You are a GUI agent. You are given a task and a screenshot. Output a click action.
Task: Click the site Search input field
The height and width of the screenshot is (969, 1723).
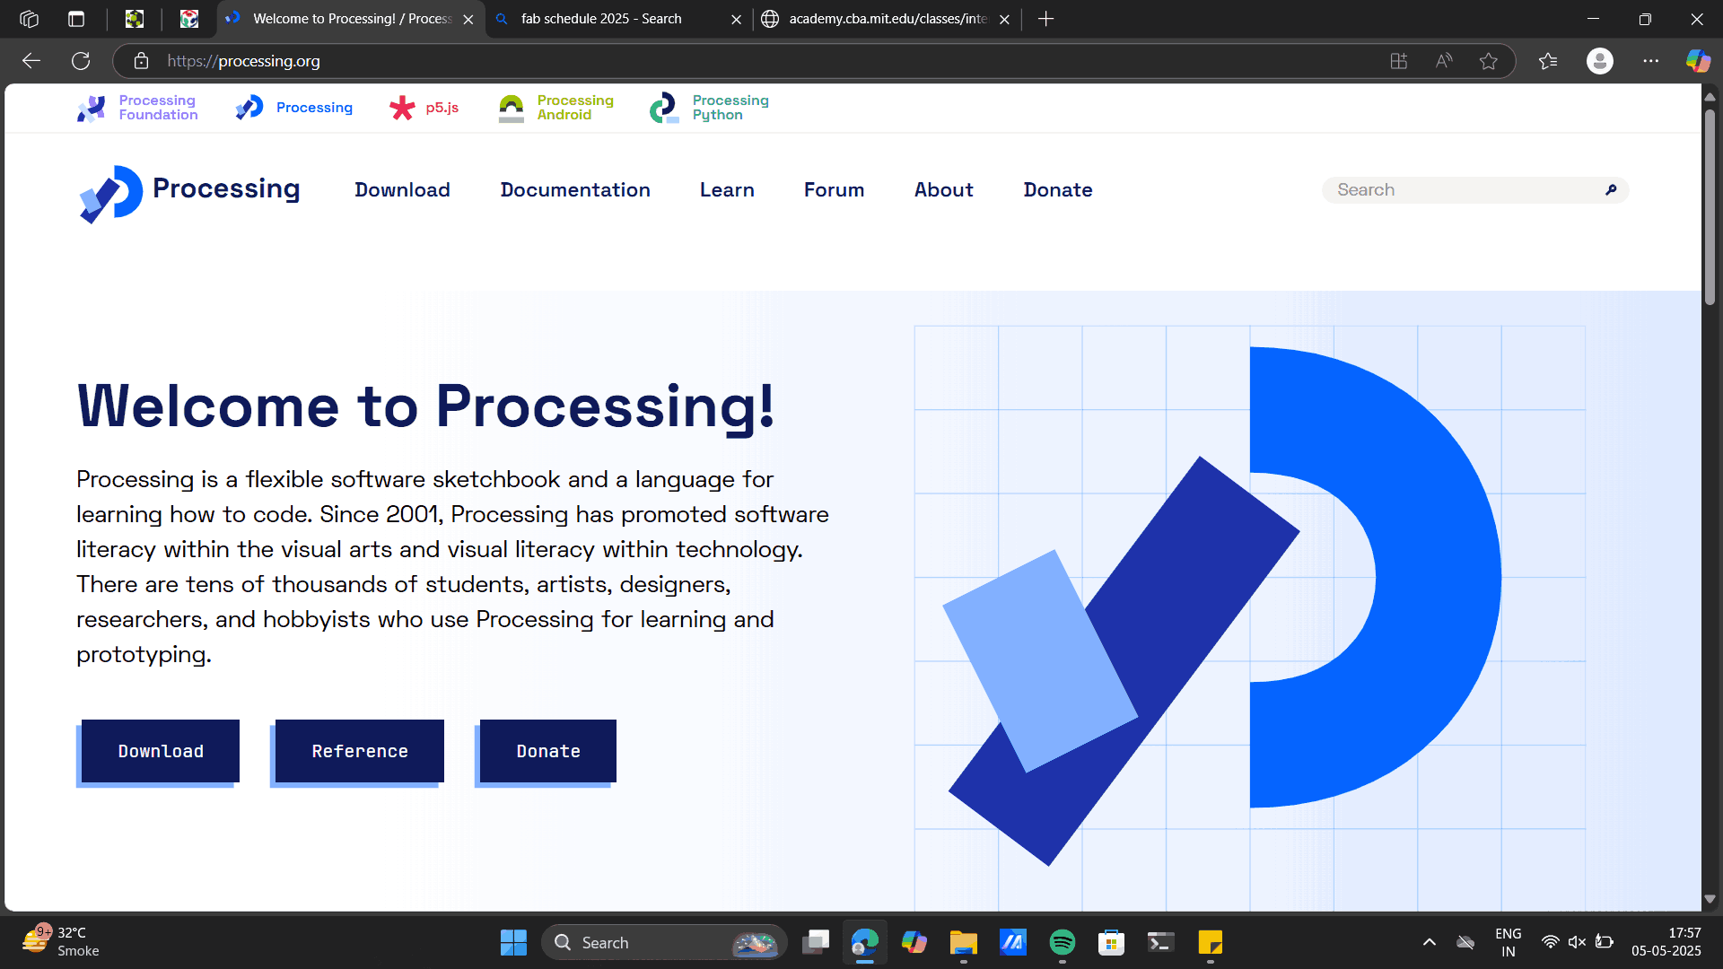pyautogui.click(x=1474, y=189)
